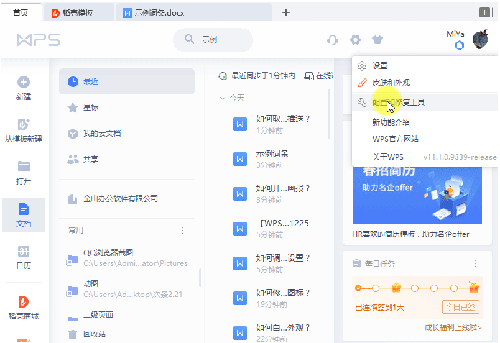The width and height of the screenshot is (500, 343).
Task: Click the MiYa user avatar
Action: pyautogui.click(x=480, y=39)
